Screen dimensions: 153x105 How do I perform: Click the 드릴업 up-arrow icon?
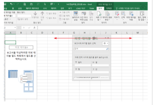pyautogui.click(x=42, y=13)
